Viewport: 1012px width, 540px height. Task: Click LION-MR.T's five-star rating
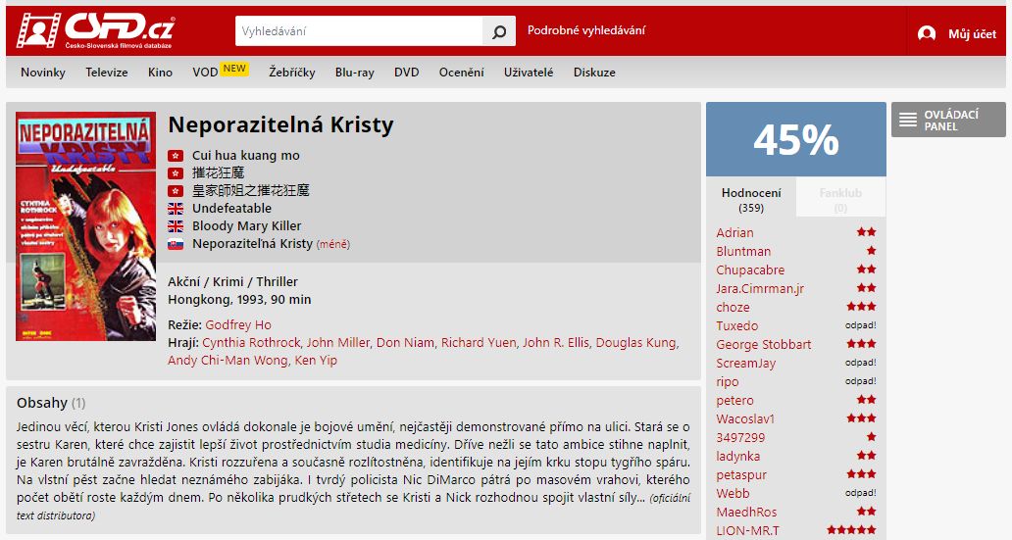coord(851,530)
